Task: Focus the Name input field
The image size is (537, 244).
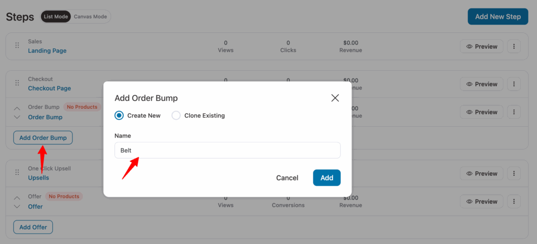Action: coord(228,150)
